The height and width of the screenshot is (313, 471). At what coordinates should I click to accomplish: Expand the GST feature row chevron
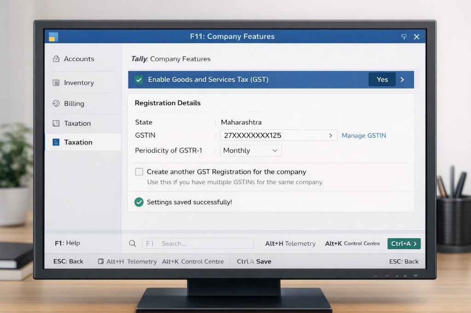click(402, 79)
